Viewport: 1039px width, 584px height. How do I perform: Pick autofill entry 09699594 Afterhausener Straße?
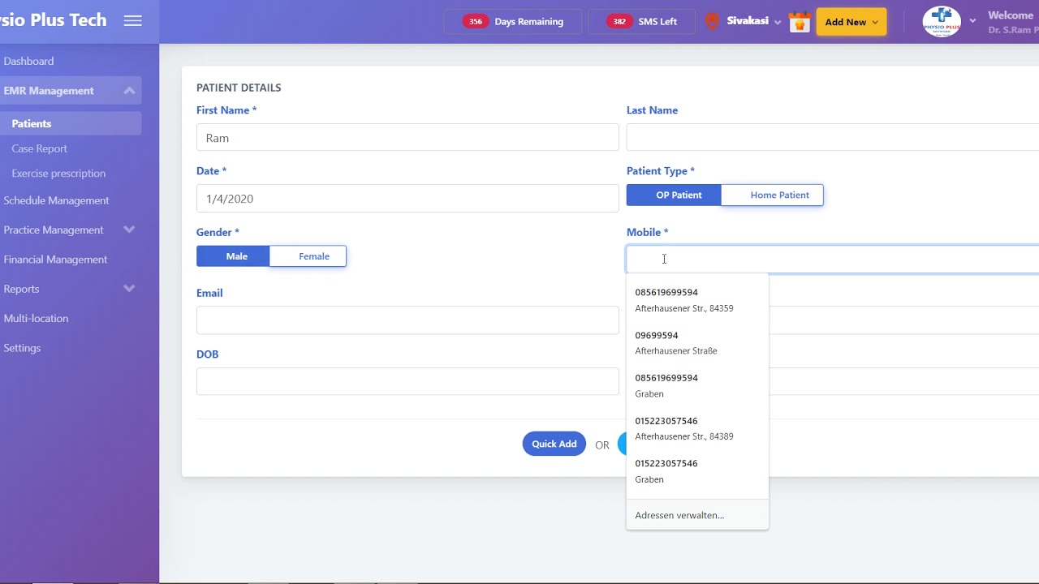697,343
